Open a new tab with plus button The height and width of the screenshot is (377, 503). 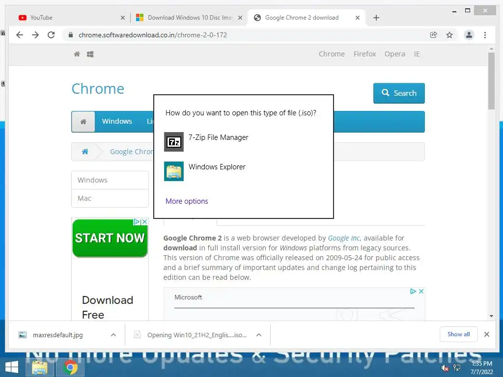click(376, 18)
